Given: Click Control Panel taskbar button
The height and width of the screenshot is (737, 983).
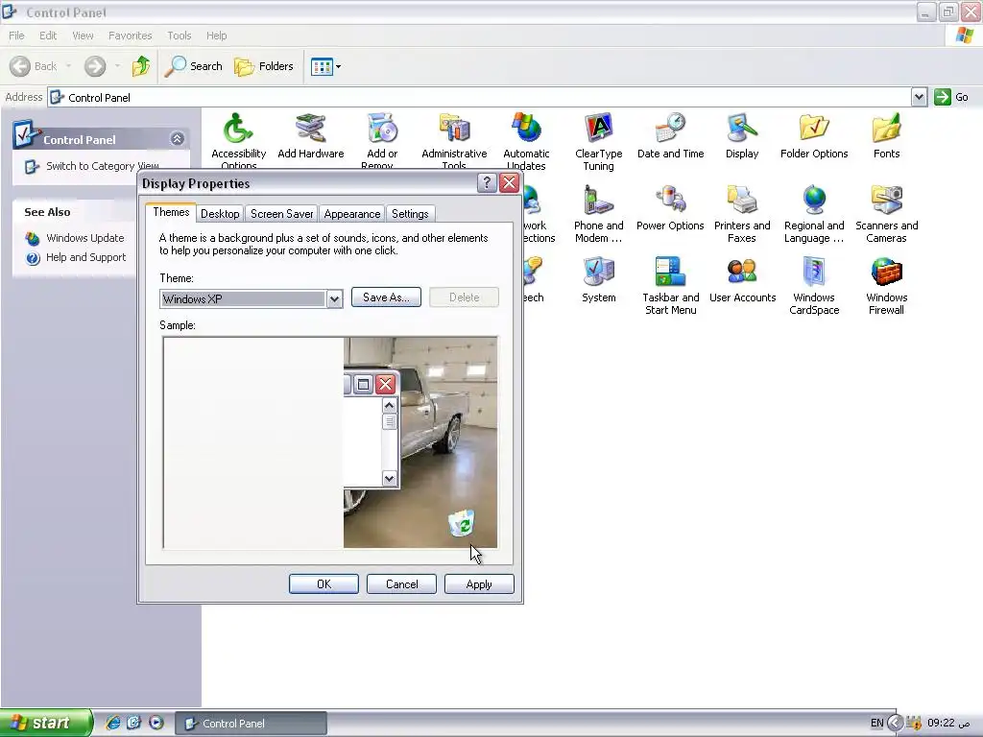Looking at the screenshot, I should [251, 724].
